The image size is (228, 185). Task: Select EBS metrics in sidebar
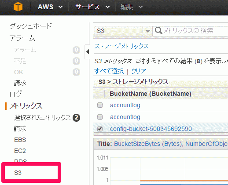[x=20, y=140]
